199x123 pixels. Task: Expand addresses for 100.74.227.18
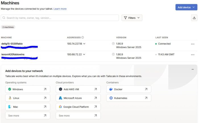84,44
